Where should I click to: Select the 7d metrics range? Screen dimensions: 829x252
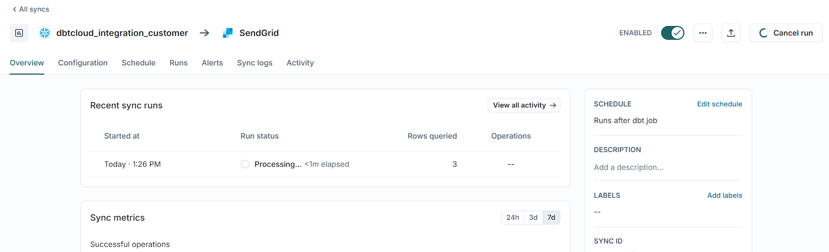pos(551,218)
